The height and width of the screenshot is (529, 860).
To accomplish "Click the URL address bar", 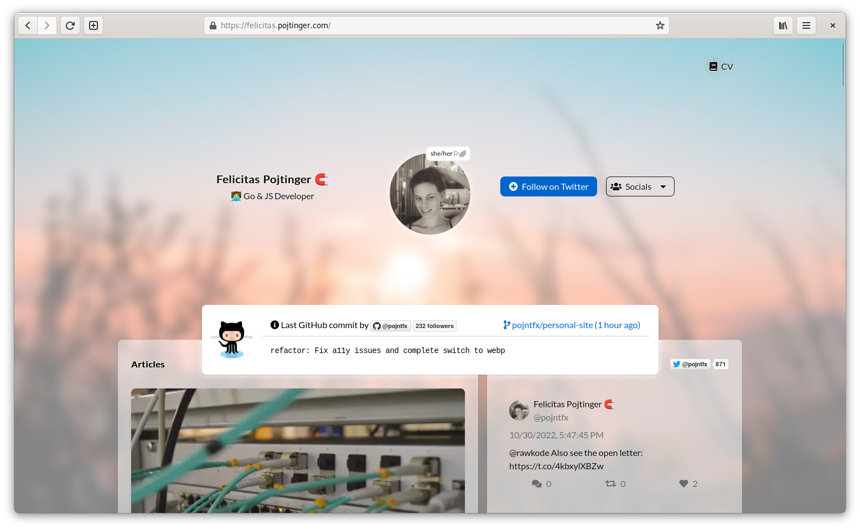I will coord(432,25).
